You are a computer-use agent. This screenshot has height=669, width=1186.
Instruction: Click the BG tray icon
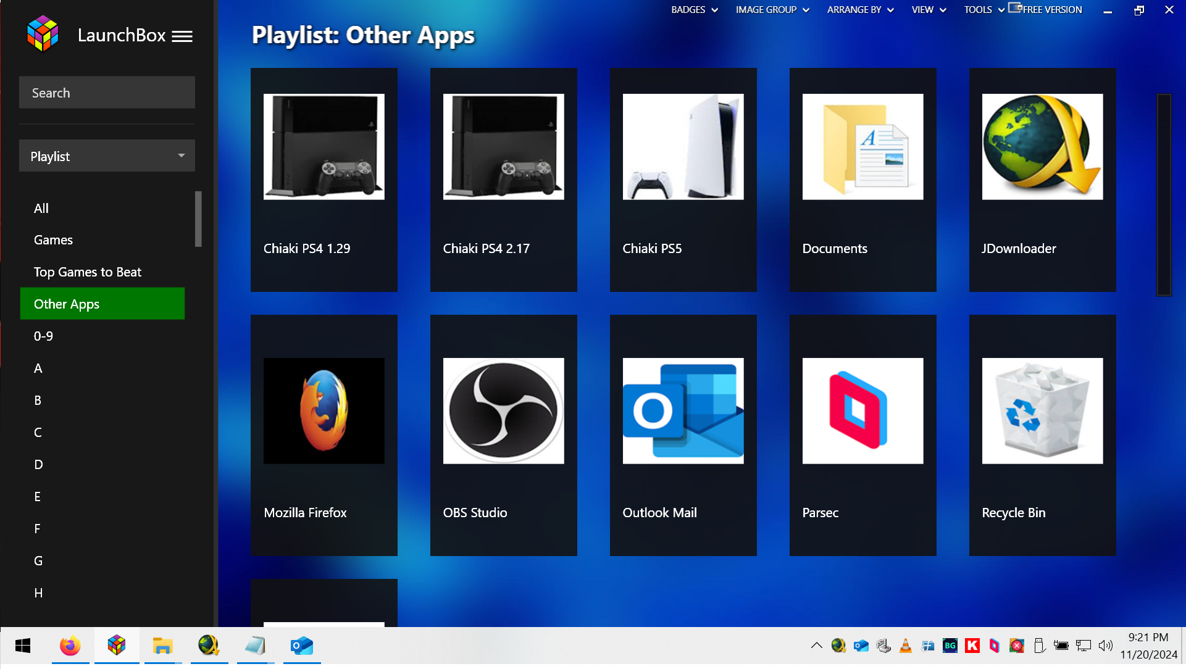[950, 646]
